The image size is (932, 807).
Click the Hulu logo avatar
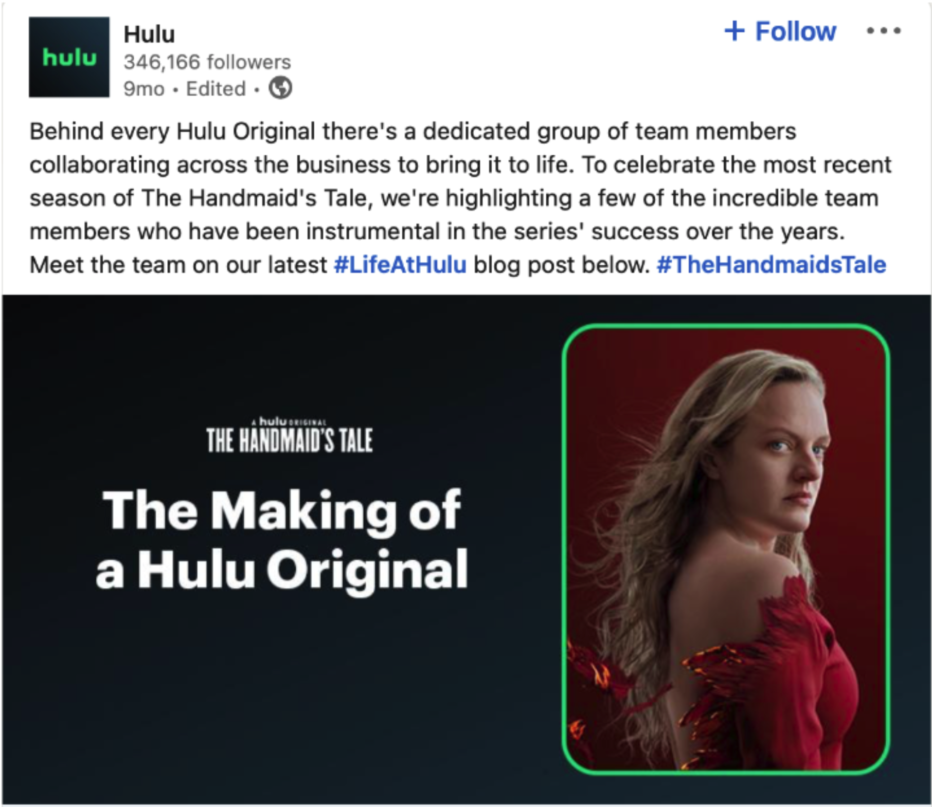point(69,57)
